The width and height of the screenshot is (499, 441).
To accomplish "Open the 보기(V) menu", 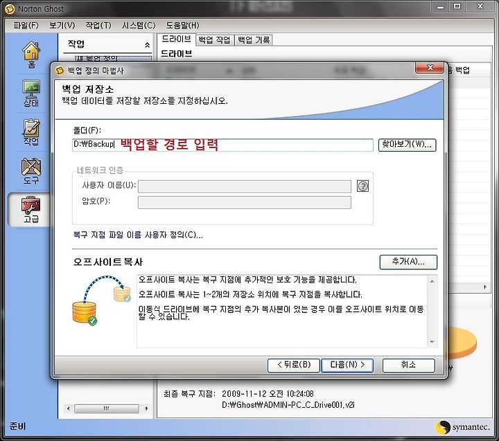I will pyautogui.click(x=62, y=26).
